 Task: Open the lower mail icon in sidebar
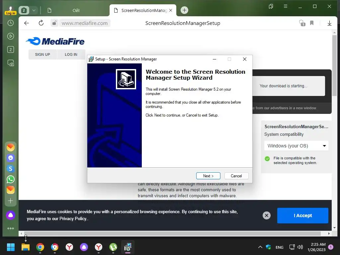[10, 190]
